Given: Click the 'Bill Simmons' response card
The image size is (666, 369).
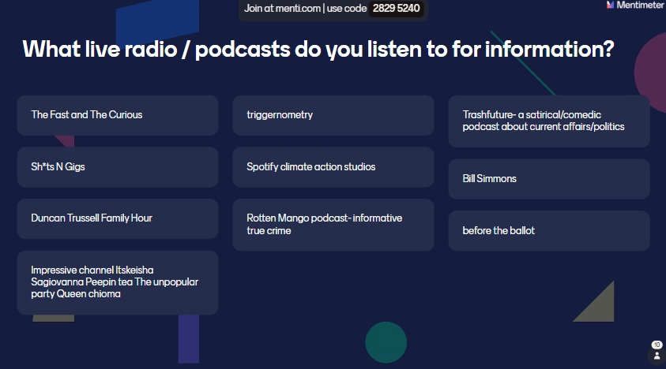Looking at the screenshot, I should pyautogui.click(x=548, y=179).
